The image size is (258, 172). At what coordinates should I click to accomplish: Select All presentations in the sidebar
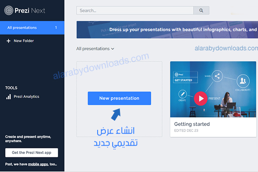[x=32, y=28]
